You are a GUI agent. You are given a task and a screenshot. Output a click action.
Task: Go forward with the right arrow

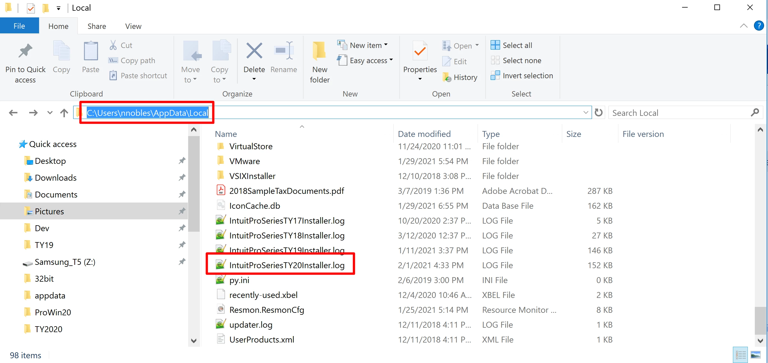pyautogui.click(x=33, y=113)
